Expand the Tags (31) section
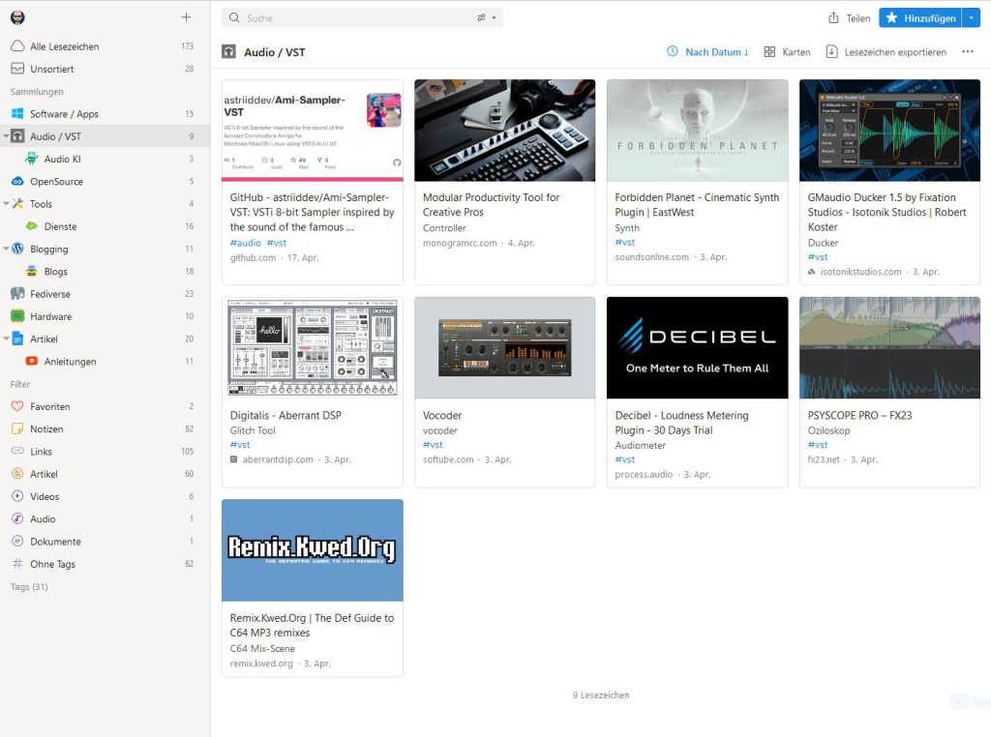The image size is (991, 737). [x=29, y=587]
